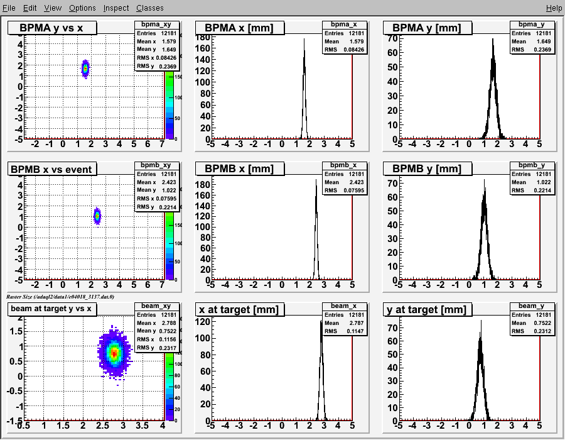Click 'Mean x 1.579' in bpma_xy stats
The image size is (565, 440).
point(157,41)
